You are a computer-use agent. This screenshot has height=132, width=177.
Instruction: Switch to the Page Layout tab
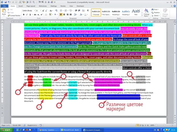31,5
